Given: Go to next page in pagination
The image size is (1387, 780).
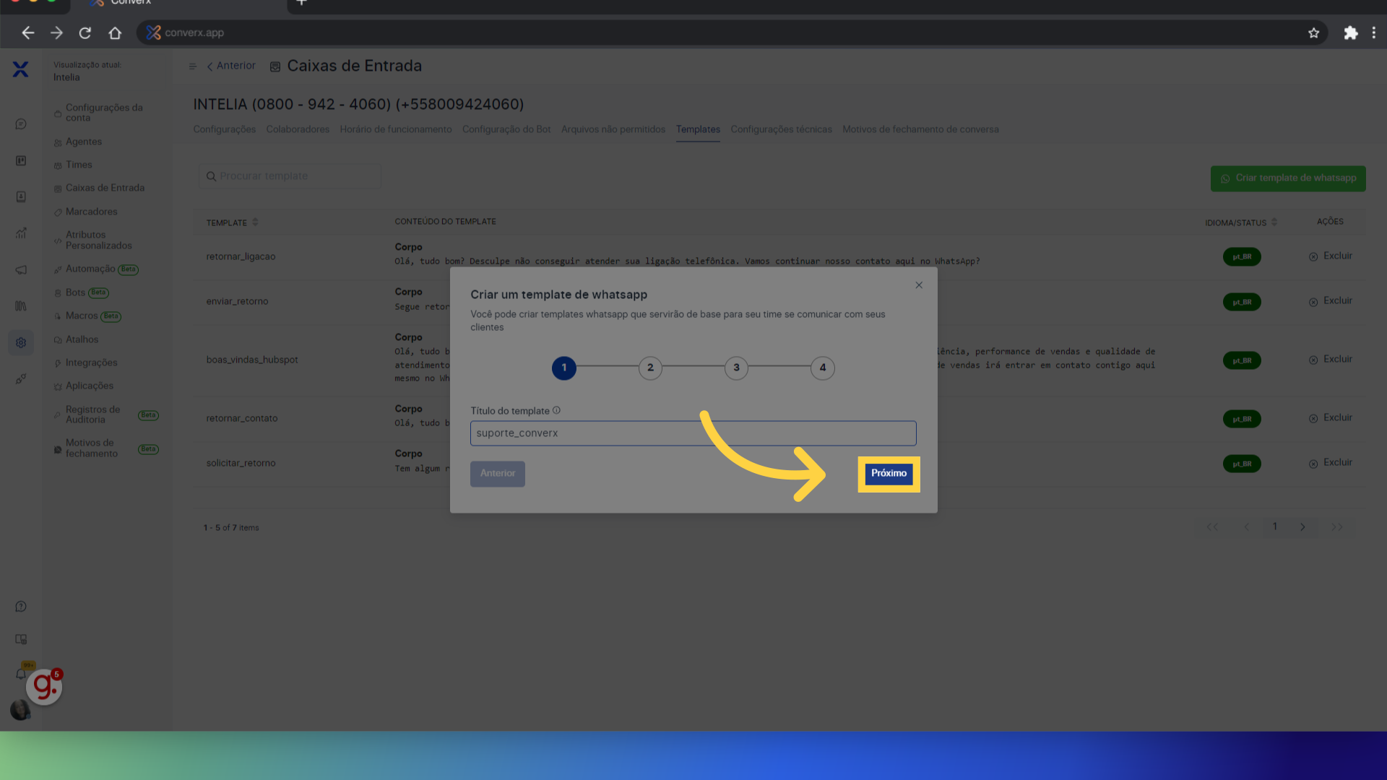Looking at the screenshot, I should (1302, 527).
